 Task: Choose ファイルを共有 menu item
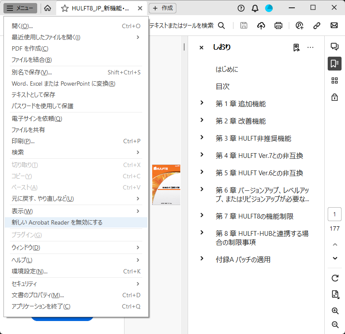click(x=76, y=130)
